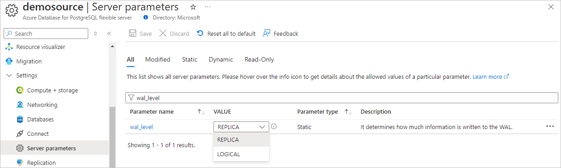Viewport: 561px width, 168px height.
Task: Open the wal_level row ellipsis menu
Action: point(550,126)
